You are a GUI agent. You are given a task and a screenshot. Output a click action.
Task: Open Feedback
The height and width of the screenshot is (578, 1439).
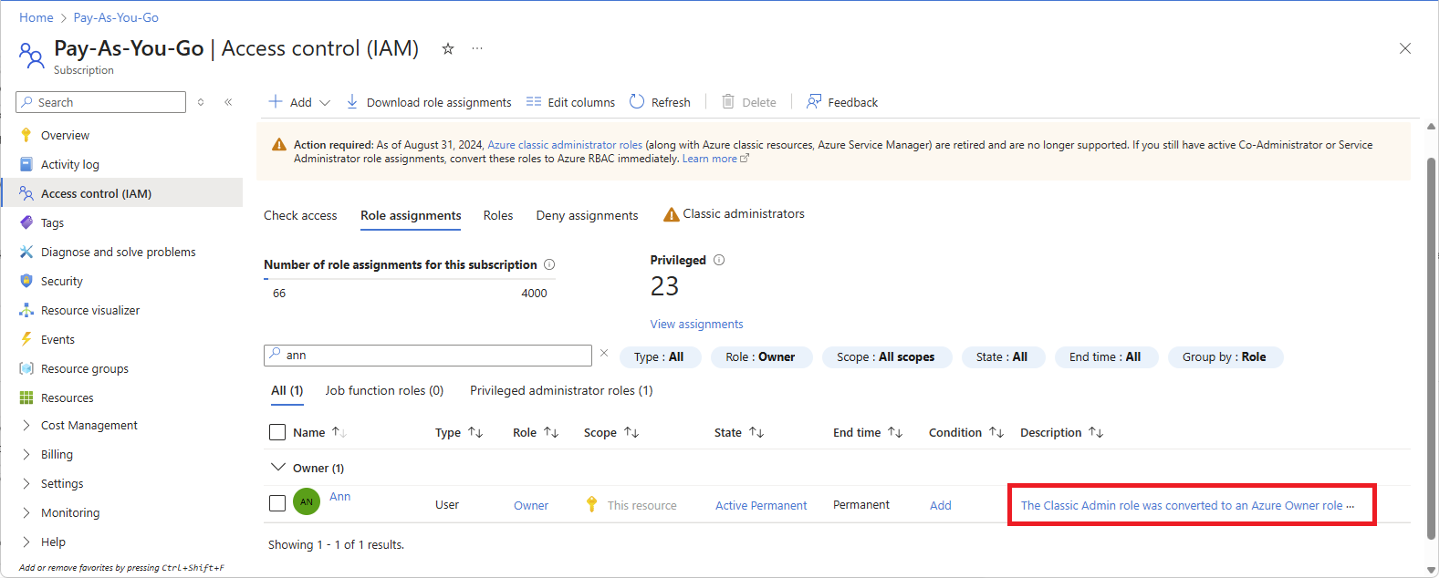(841, 102)
